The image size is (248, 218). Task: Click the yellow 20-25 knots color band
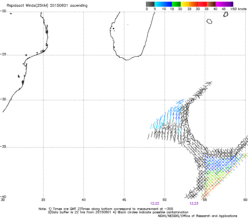pos(185,4)
